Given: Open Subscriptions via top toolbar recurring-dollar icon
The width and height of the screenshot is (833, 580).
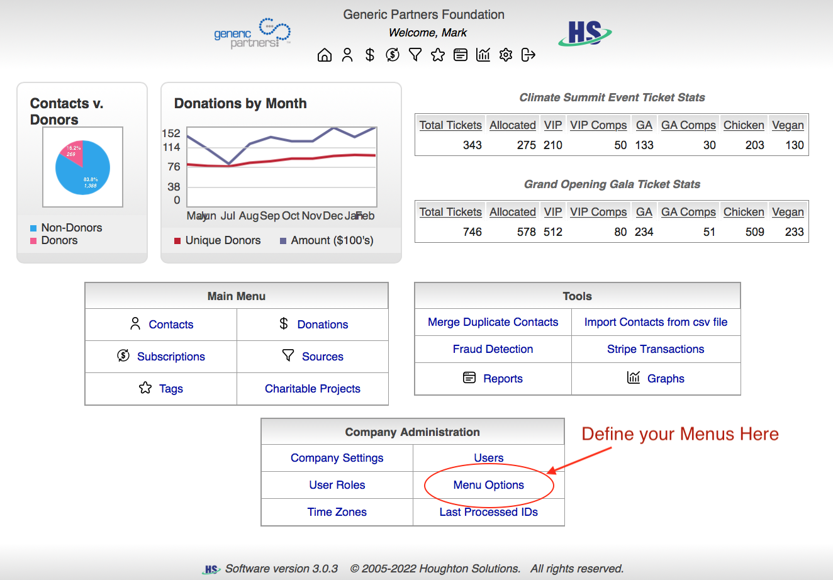Looking at the screenshot, I should [x=393, y=55].
